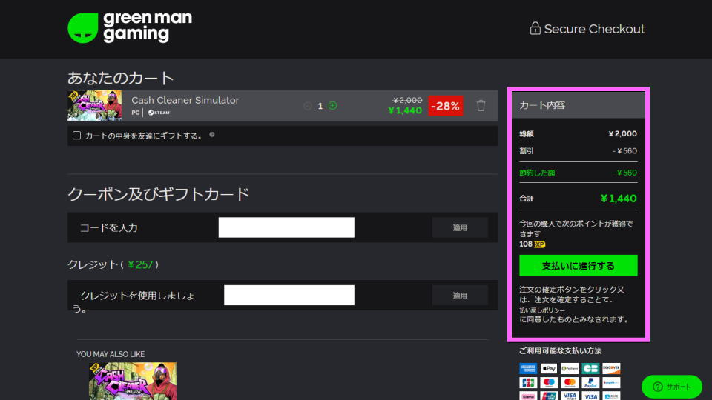Increase quantity with the green plus icon
Image resolution: width=712 pixels, height=400 pixels.
tap(332, 106)
